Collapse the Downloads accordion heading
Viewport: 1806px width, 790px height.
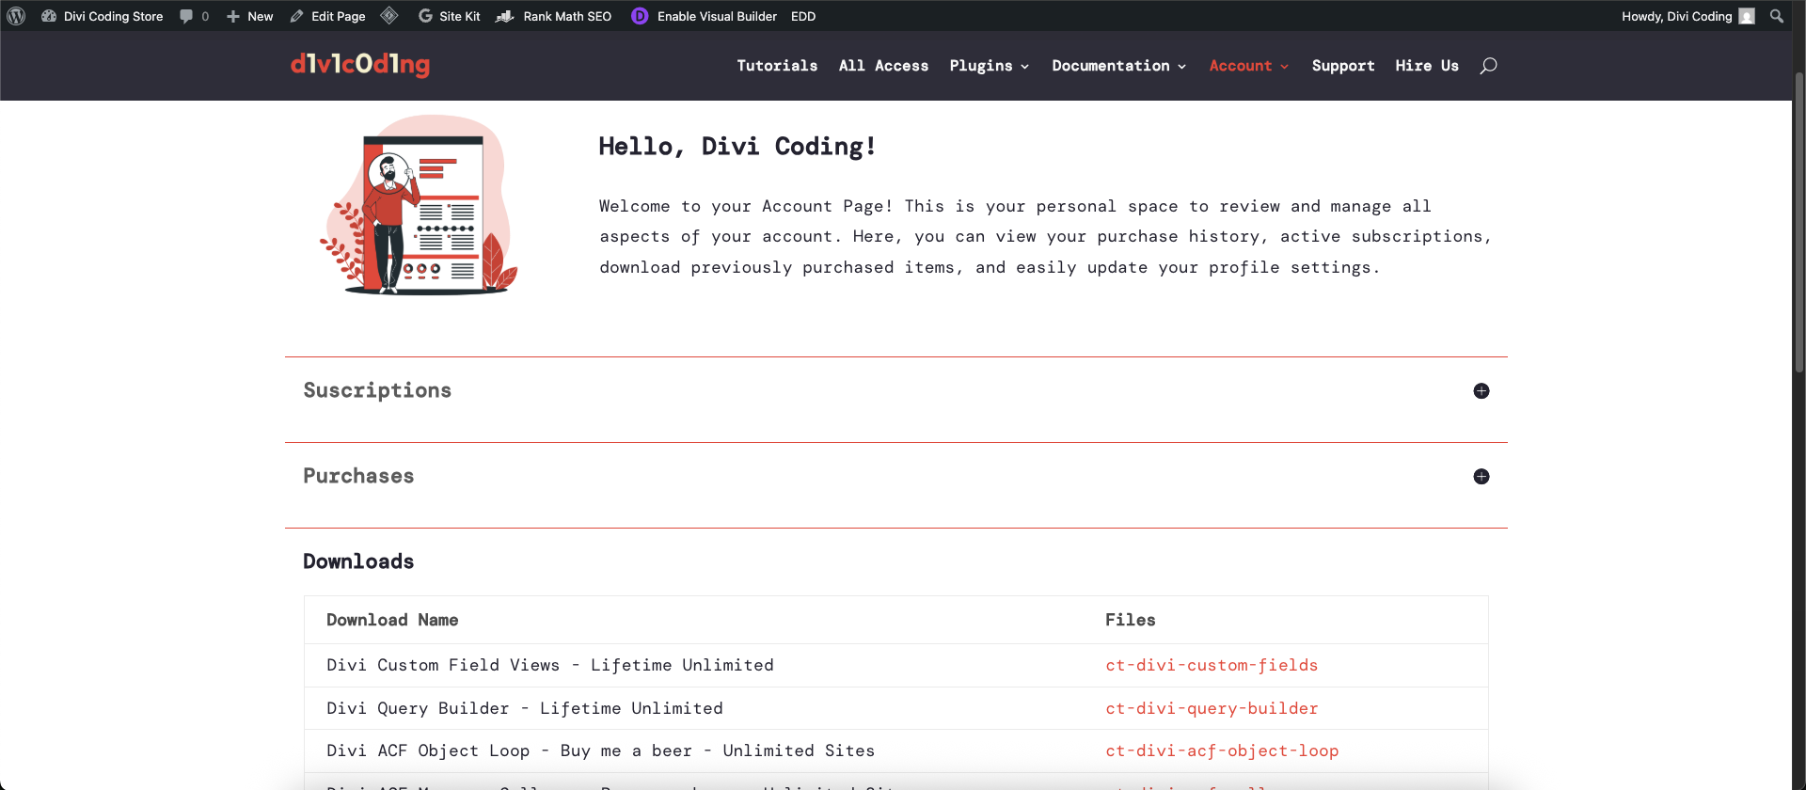tap(358, 561)
